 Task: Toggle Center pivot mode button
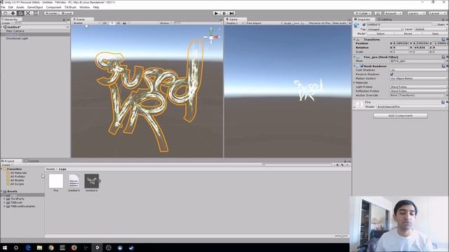51,13
